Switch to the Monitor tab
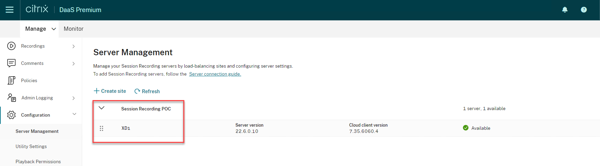The width and height of the screenshot is (600, 166). [74, 29]
